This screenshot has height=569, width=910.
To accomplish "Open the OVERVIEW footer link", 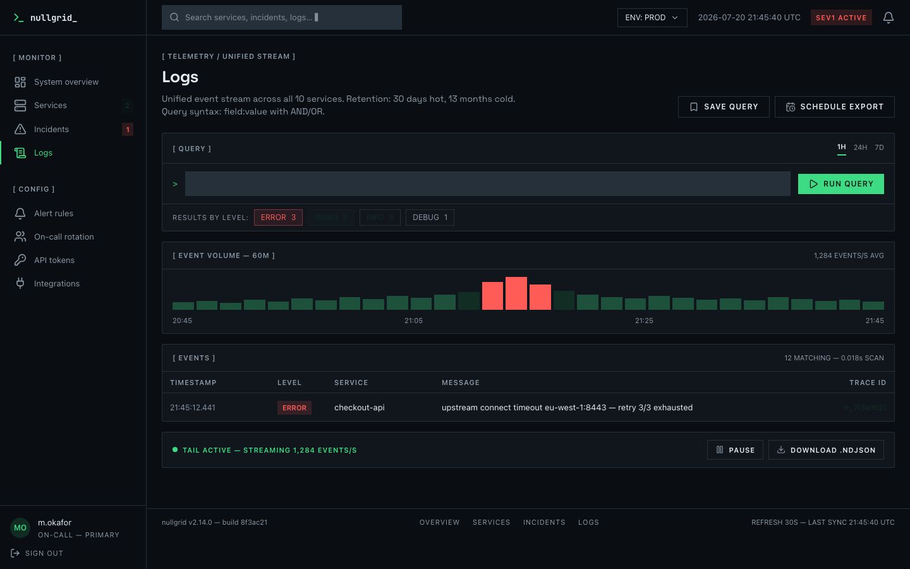I will pyautogui.click(x=440, y=522).
